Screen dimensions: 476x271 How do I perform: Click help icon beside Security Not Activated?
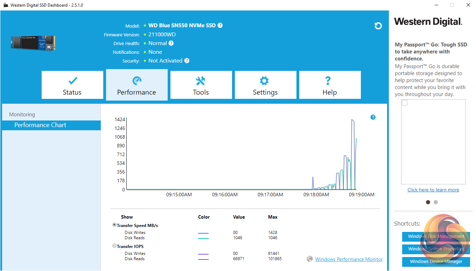click(x=187, y=61)
